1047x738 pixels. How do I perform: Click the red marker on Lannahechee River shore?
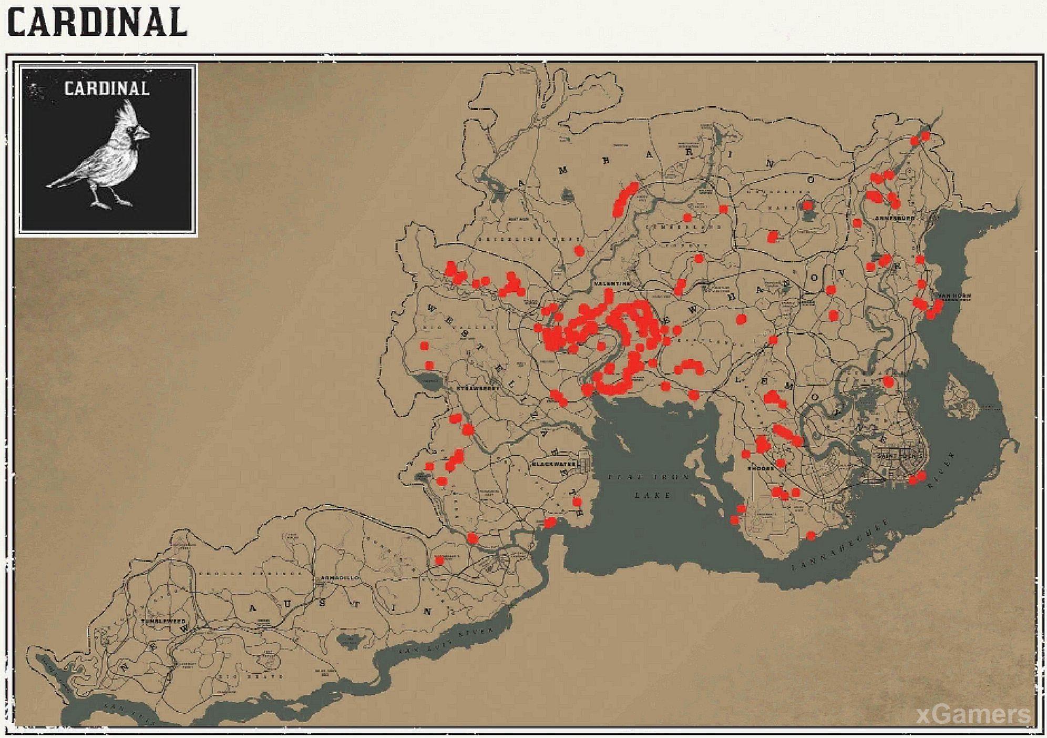click(x=811, y=536)
